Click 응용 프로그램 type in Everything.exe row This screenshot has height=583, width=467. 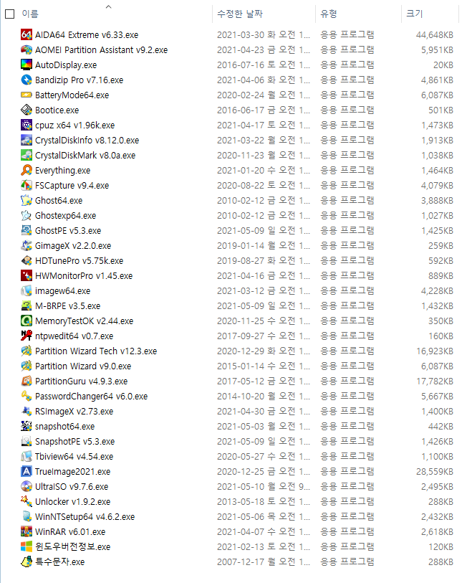[x=347, y=170]
